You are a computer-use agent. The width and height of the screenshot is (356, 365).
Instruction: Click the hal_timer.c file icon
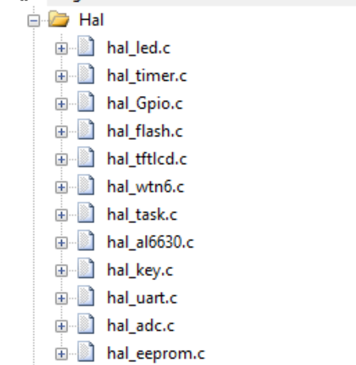[x=86, y=74]
